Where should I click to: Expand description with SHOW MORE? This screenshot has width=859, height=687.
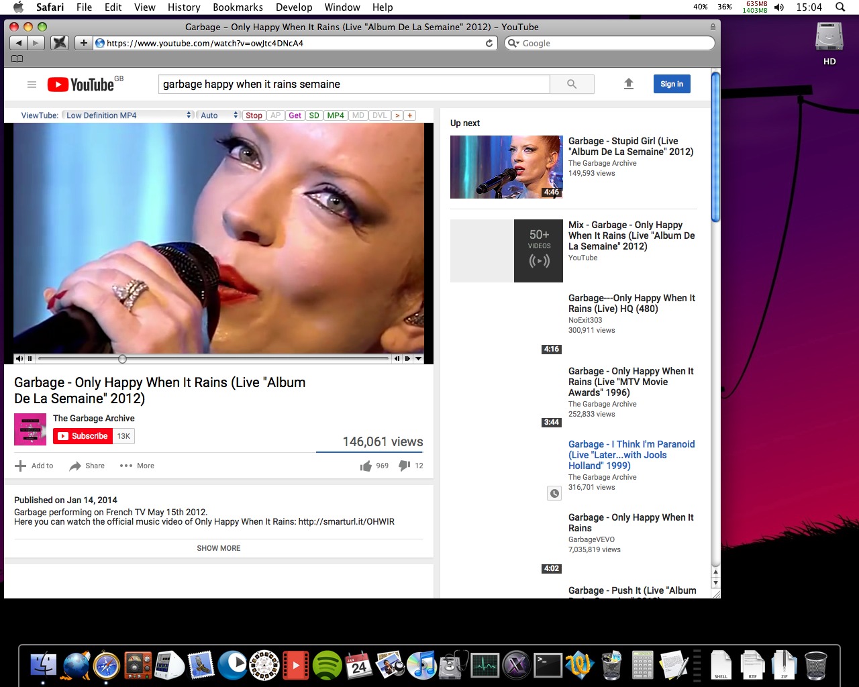point(219,548)
